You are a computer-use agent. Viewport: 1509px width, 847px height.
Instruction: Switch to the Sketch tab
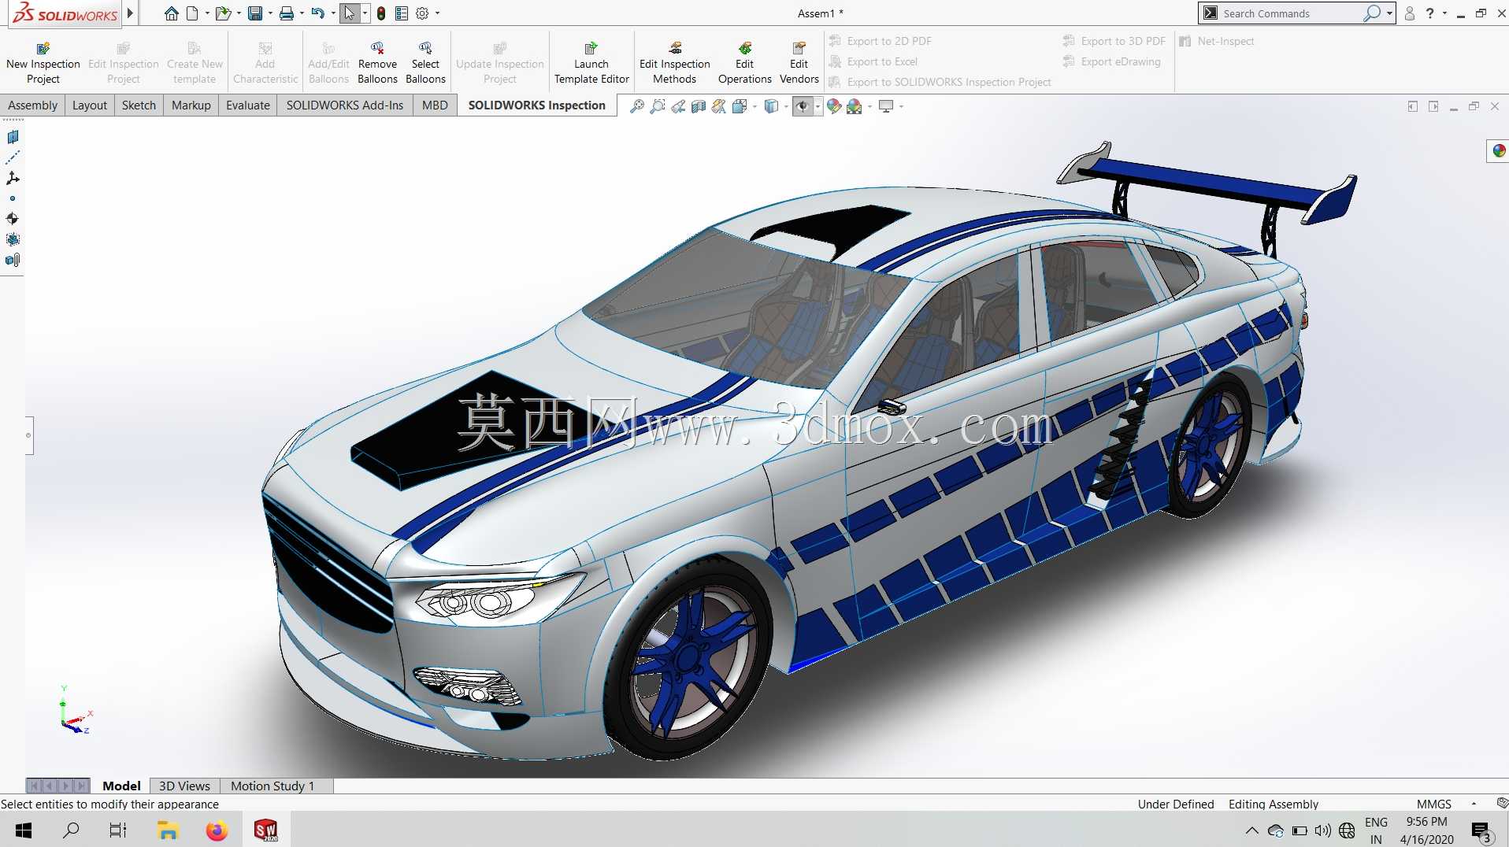139,105
